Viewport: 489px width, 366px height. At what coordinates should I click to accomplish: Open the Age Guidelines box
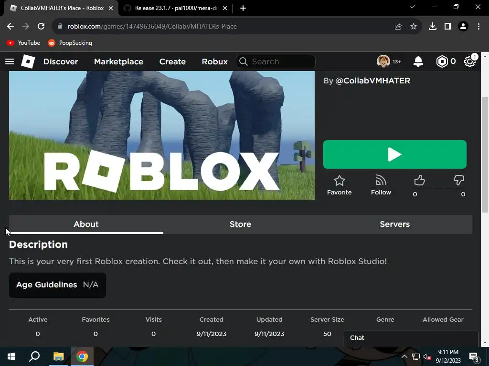(x=57, y=285)
